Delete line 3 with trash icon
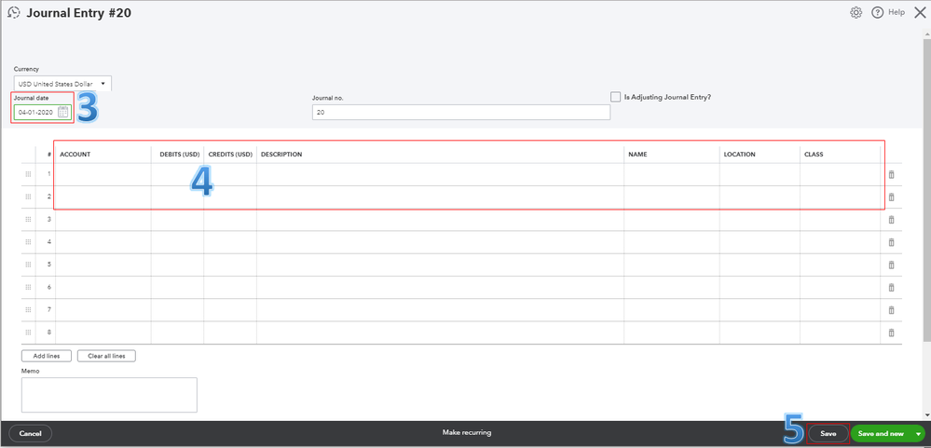The height and width of the screenshot is (448, 931). click(891, 220)
